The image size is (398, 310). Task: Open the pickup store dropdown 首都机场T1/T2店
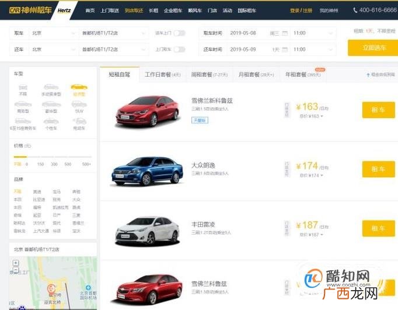click(x=113, y=33)
